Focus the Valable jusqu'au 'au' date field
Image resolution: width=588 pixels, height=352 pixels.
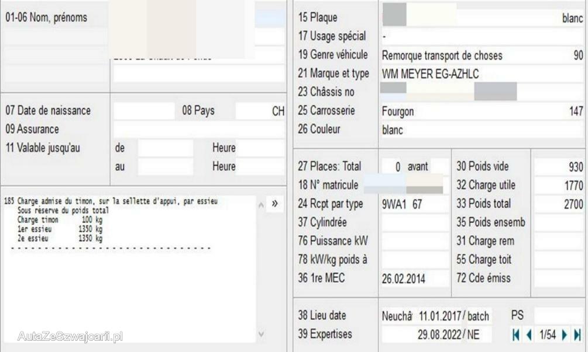(165, 166)
